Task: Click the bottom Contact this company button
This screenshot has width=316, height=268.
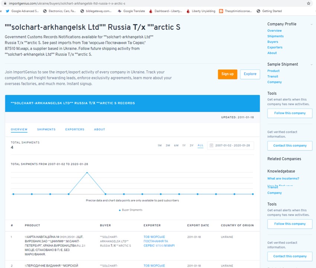Action: (x=290, y=256)
